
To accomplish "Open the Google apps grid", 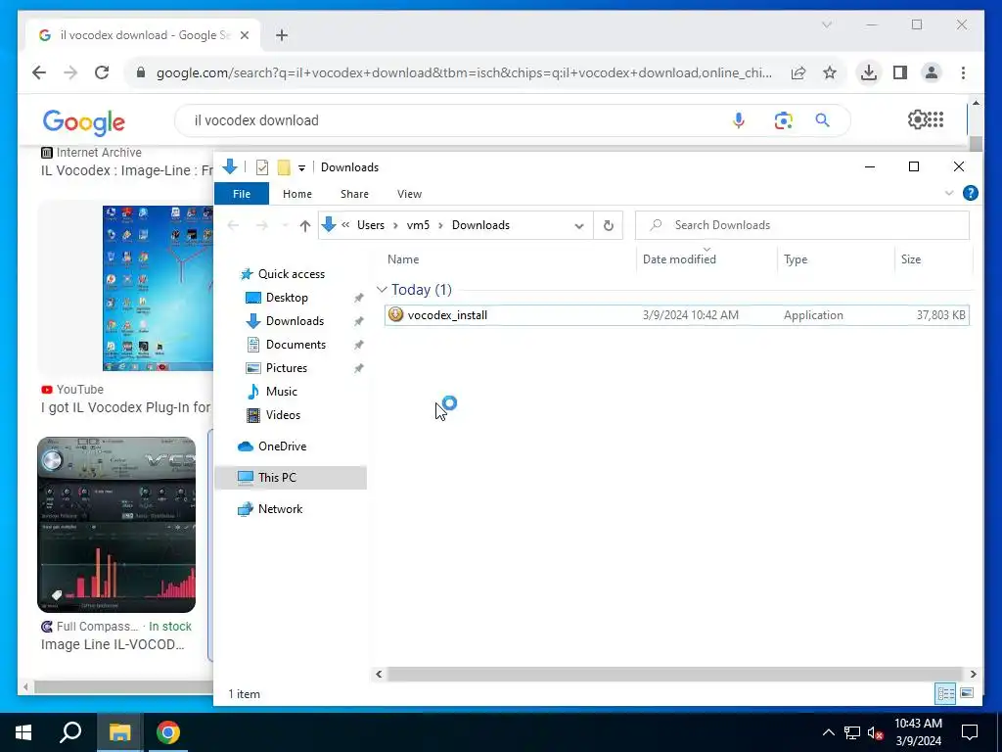I will pos(935,119).
